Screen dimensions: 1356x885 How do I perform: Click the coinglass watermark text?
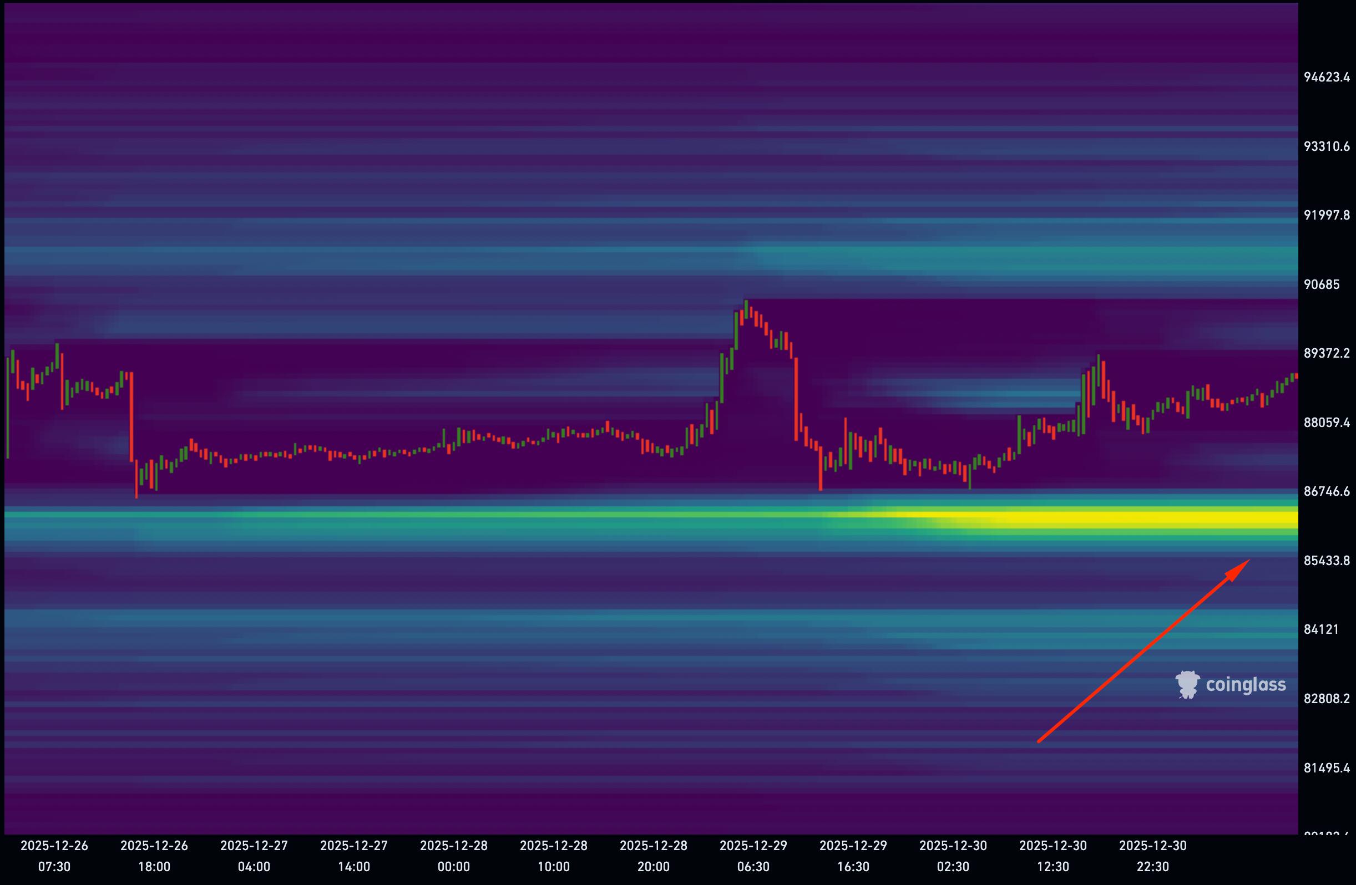point(1246,684)
